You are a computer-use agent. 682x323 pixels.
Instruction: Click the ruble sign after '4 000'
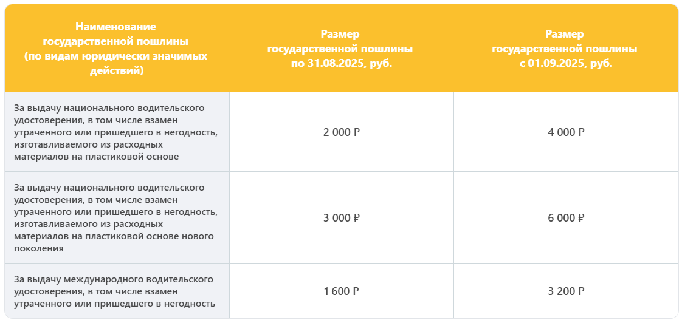click(581, 132)
